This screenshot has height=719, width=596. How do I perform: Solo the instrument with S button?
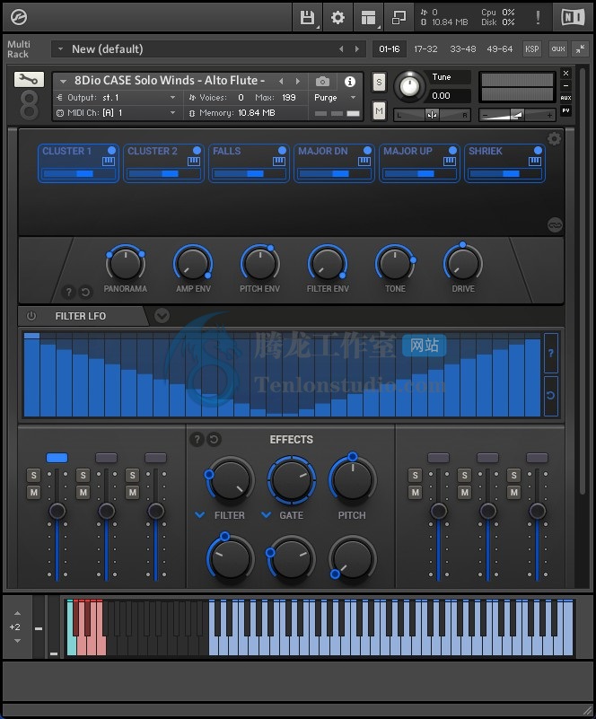(379, 83)
